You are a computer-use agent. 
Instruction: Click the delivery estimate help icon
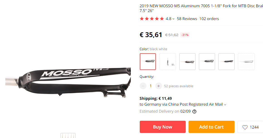tap(194, 112)
